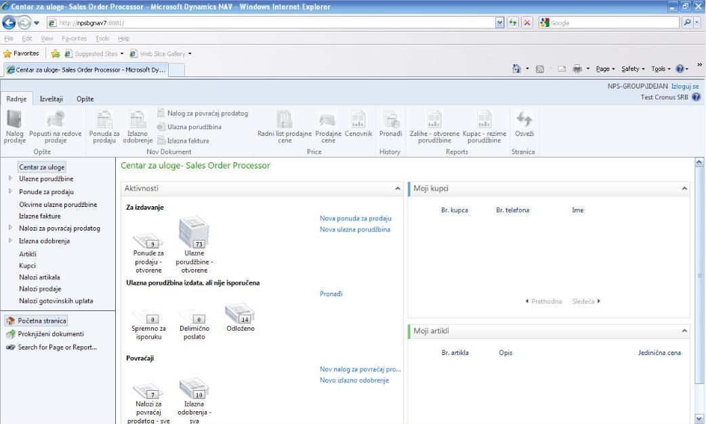Click Nova ulazna porudžbina link

355,229
